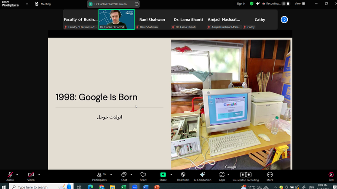337x189 pixels.
Task: Unmute the microphone with Audio button
Action: click(x=10, y=176)
